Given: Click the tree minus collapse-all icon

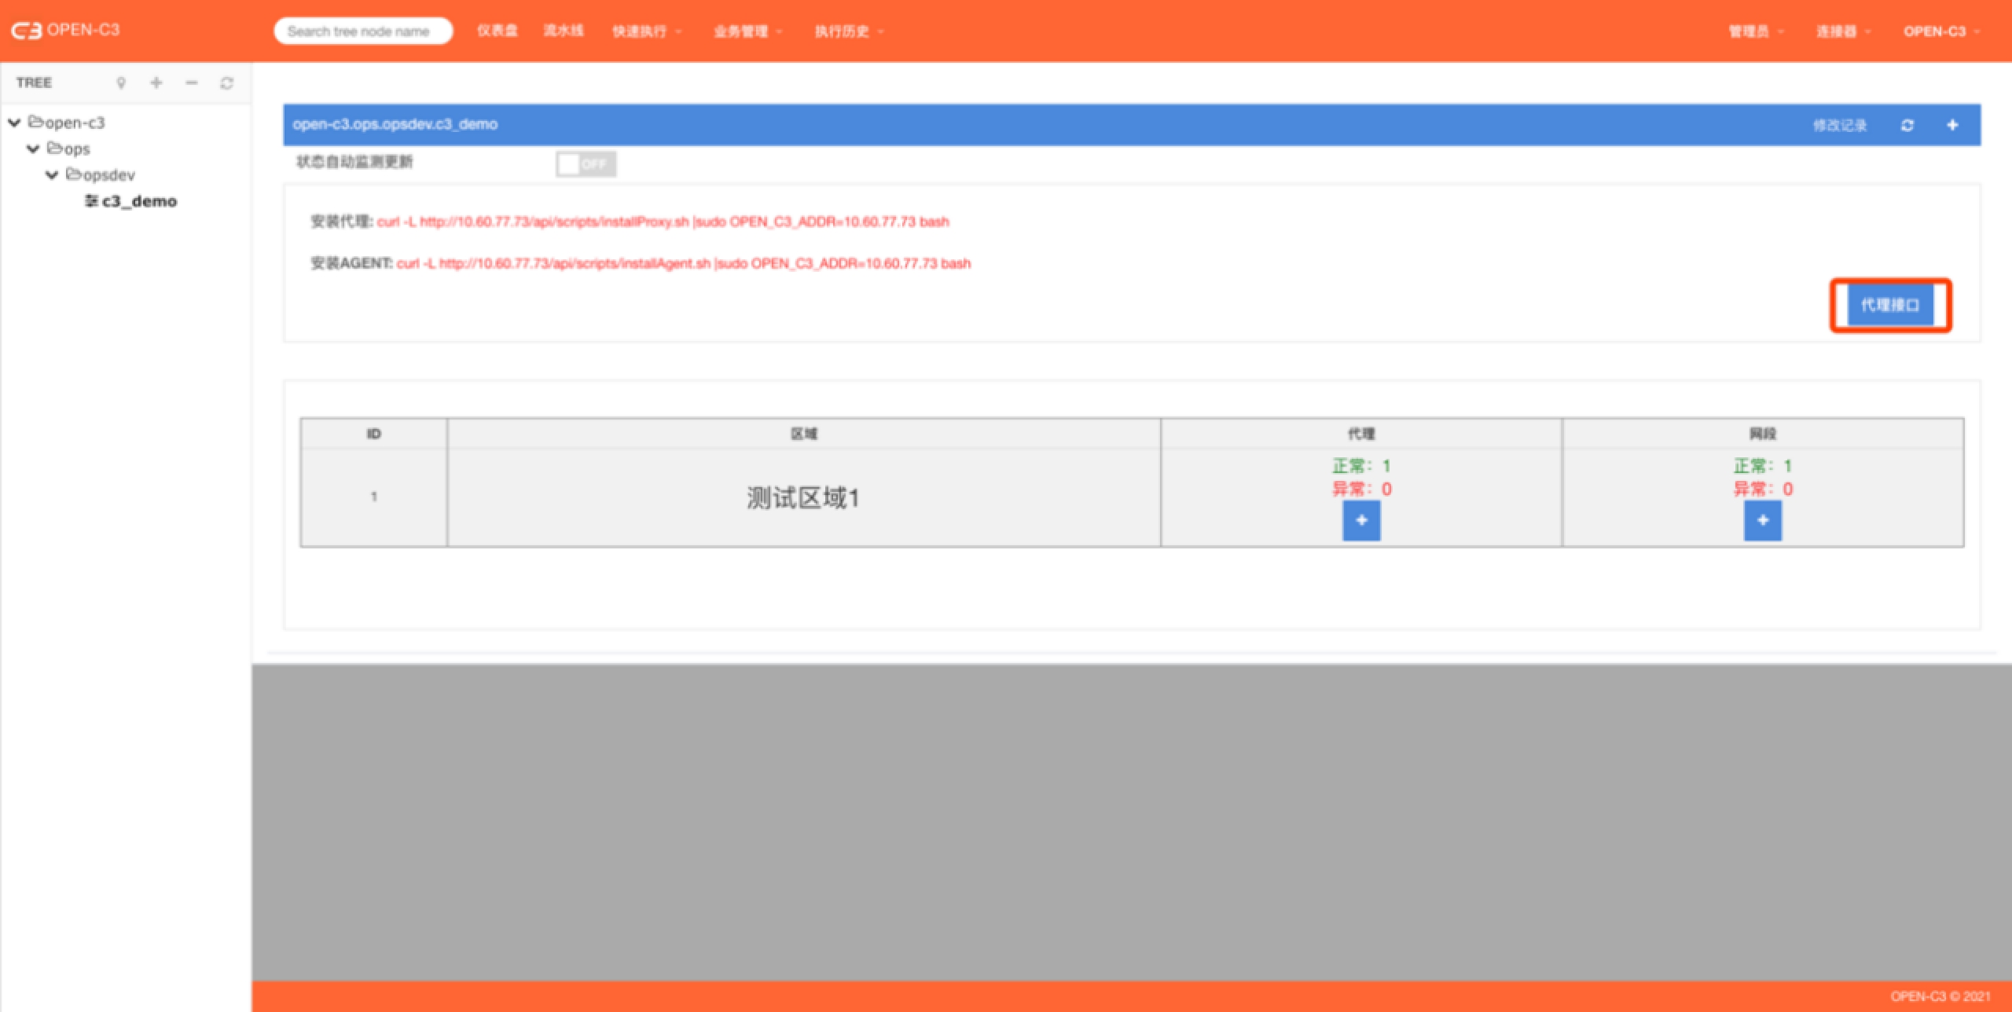Looking at the screenshot, I should tap(192, 82).
